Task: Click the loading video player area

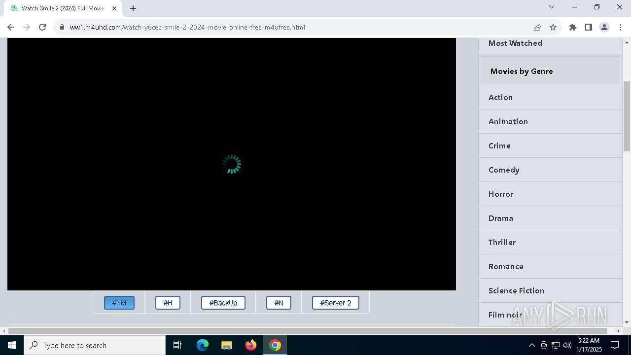Action: coord(232,164)
